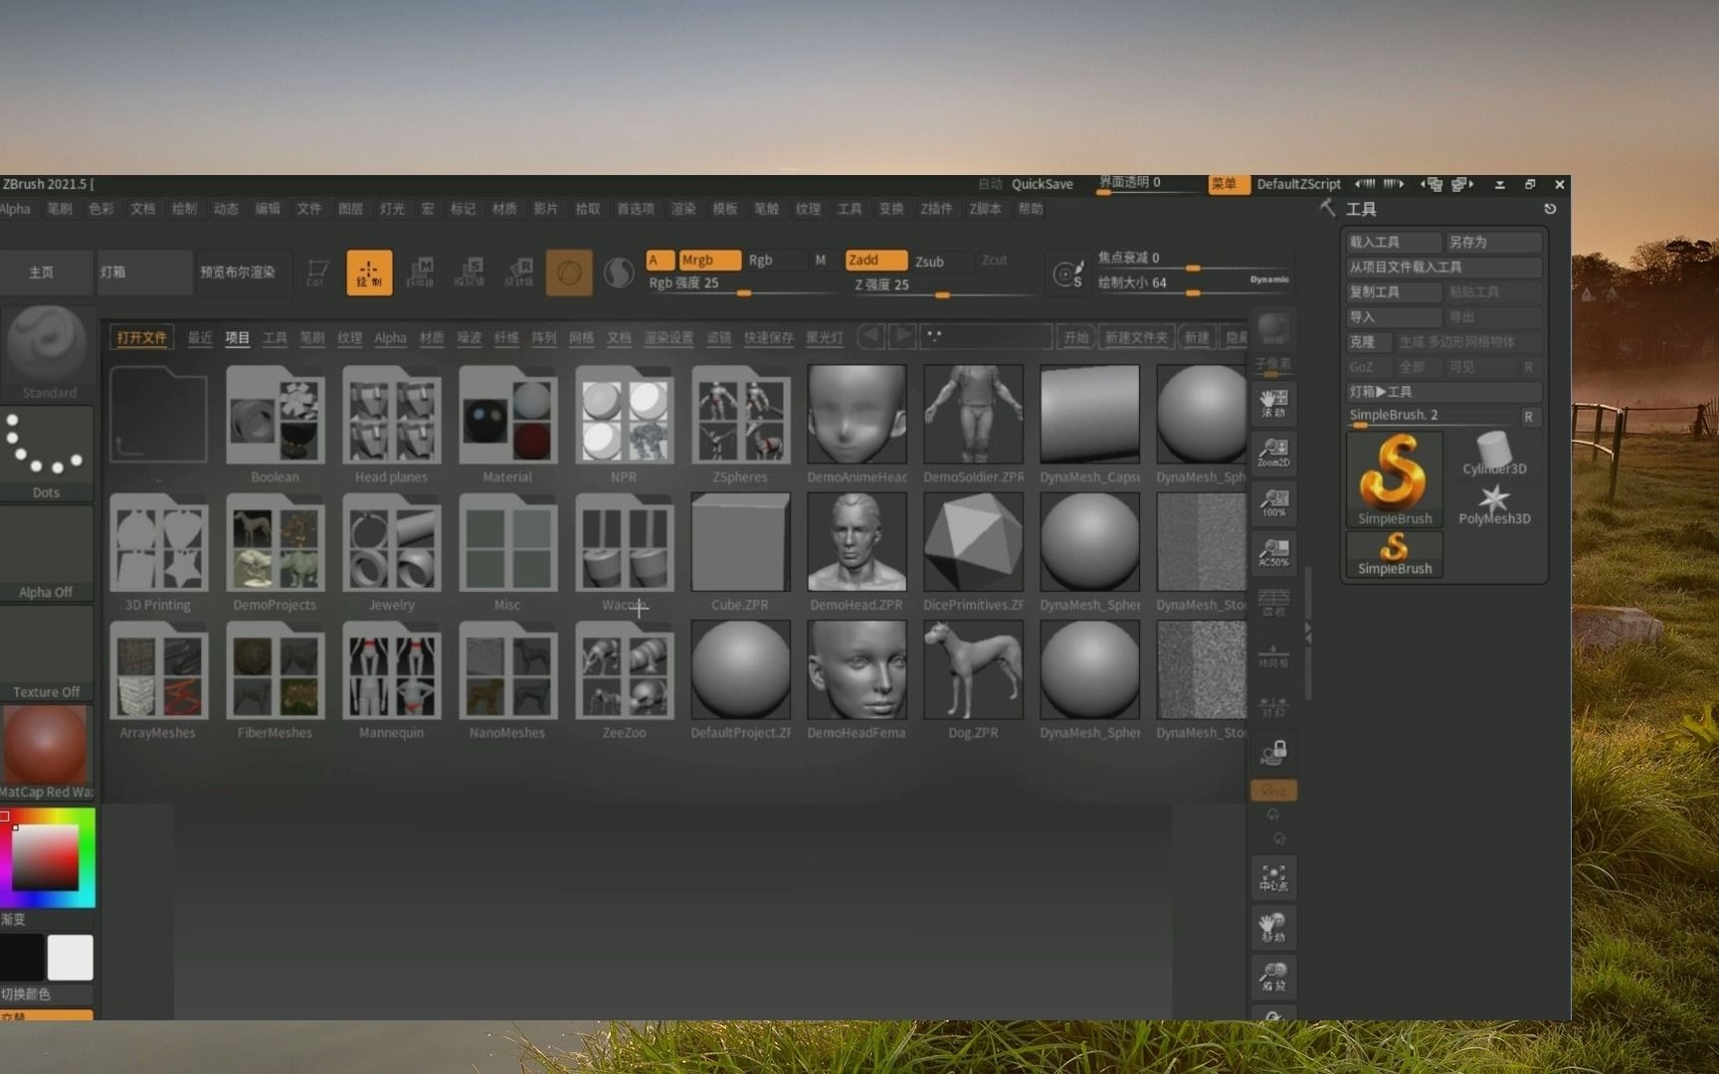Image resolution: width=1719 pixels, height=1074 pixels.
Task: Open the Alpha Off selector
Action: coord(47,553)
